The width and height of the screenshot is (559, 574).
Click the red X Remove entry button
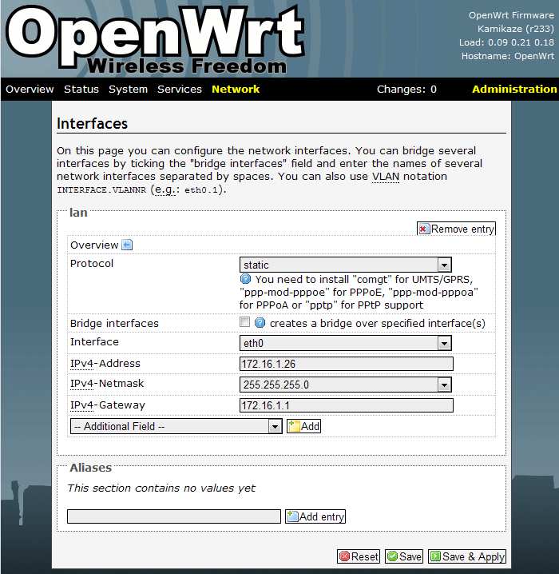(x=456, y=229)
